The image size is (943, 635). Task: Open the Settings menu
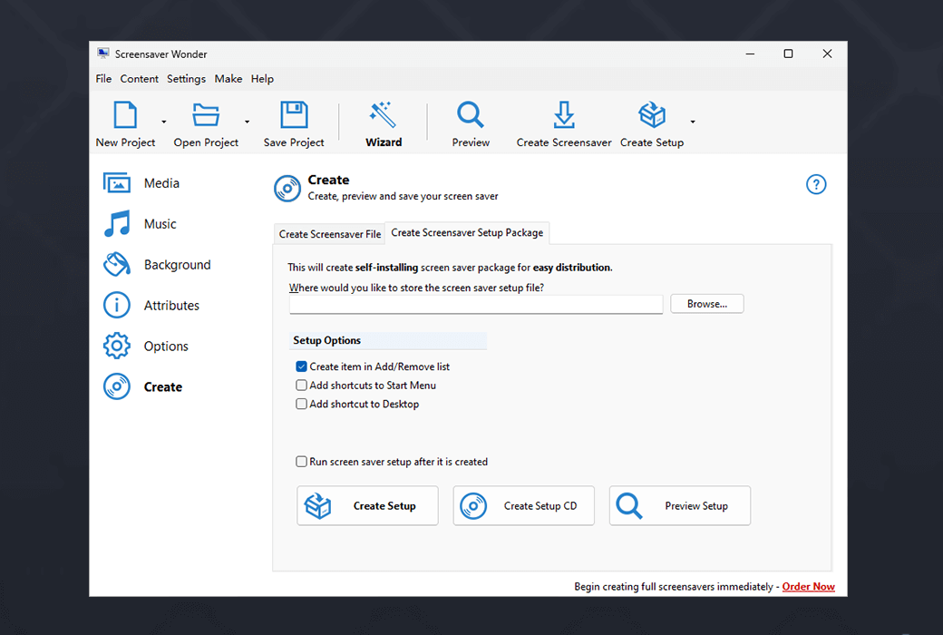click(186, 79)
